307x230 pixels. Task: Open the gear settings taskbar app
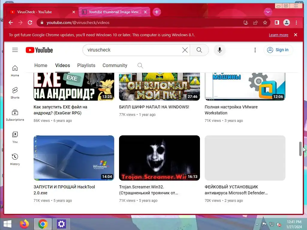tap(61, 224)
